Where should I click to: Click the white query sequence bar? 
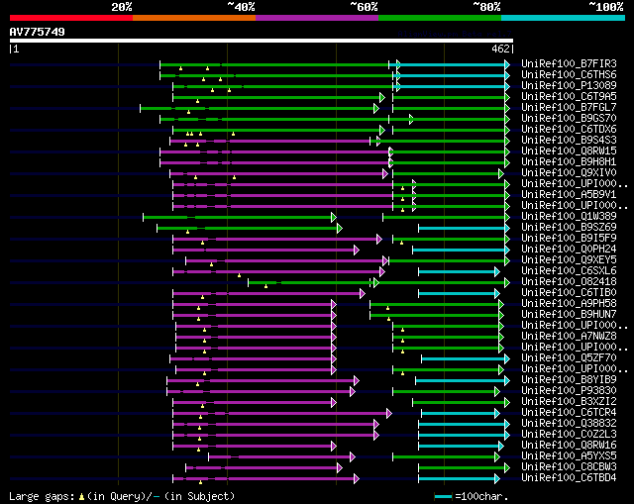[x=262, y=41]
